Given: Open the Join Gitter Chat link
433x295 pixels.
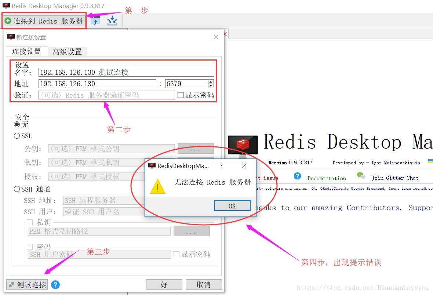Looking at the screenshot, I should coord(395,178).
